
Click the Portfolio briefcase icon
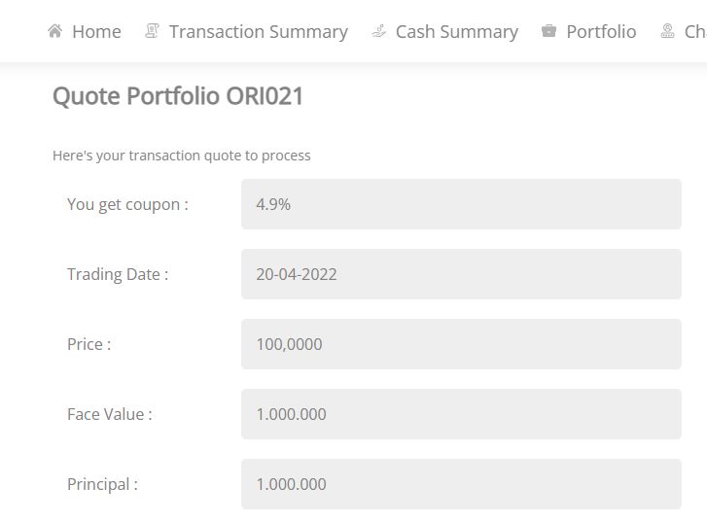click(x=548, y=31)
